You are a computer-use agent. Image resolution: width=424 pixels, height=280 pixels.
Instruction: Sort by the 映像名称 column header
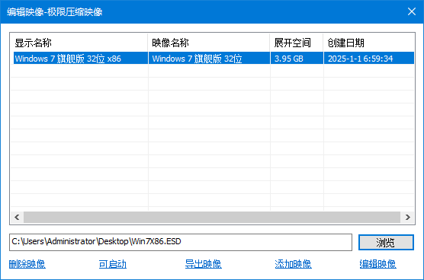[209, 43]
